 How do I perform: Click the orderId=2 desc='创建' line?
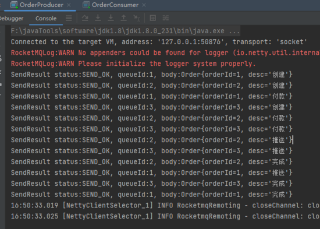pyautogui.click(x=152, y=86)
